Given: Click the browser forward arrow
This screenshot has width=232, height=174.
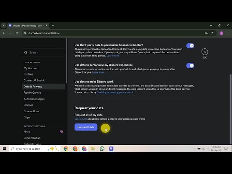Looking at the screenshot, I should (11, 33).
